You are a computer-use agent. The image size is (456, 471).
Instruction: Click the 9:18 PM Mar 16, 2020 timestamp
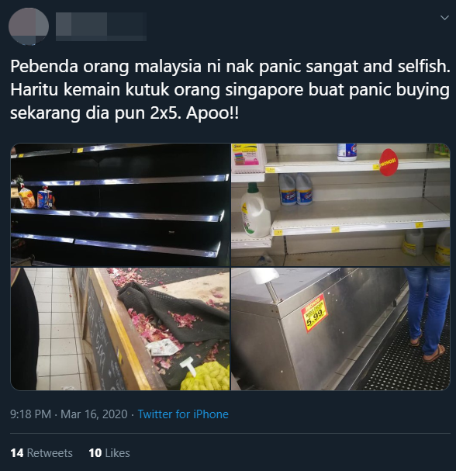pos(69,414)
